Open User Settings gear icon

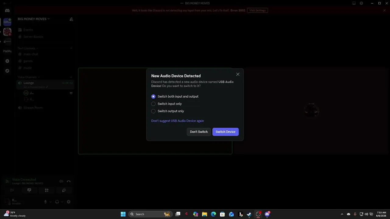[x=69, y=202]
